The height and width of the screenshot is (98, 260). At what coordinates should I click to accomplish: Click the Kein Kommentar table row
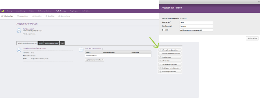click(118, 56)
